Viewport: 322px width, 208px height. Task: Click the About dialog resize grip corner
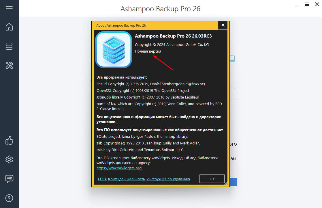click(x=226, y=183)
